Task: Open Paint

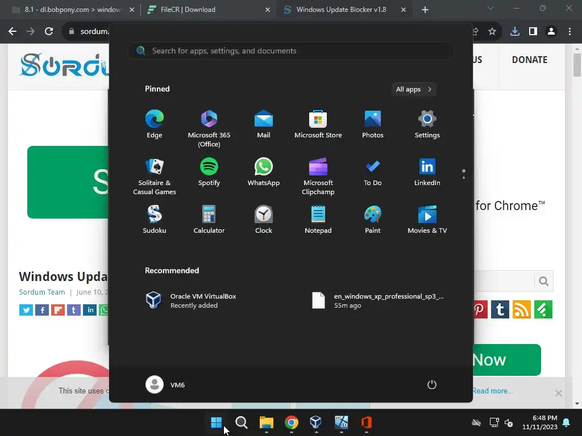Action: point(373,220)
